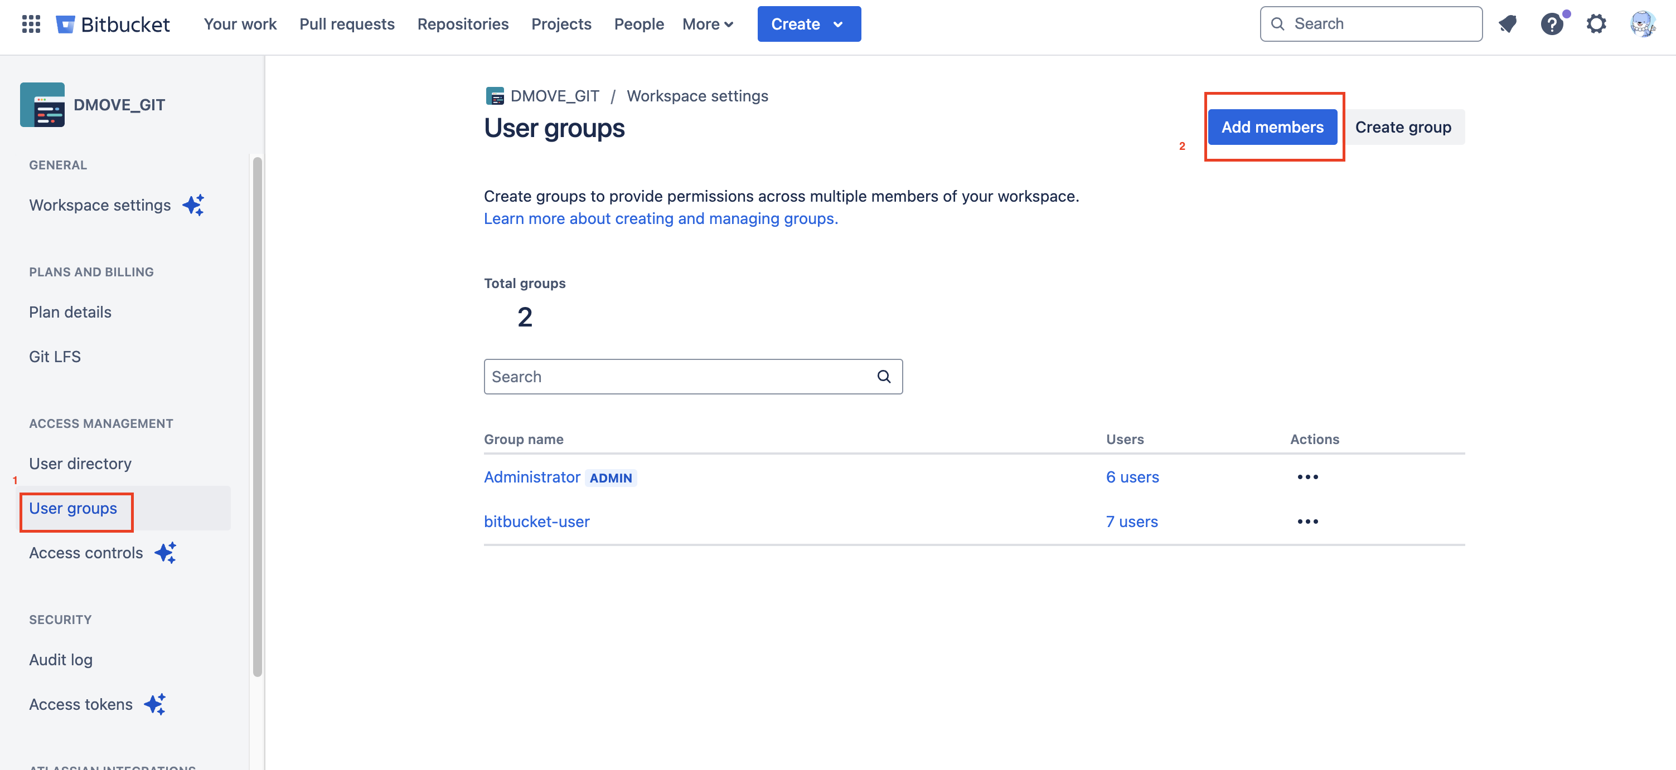The height and width of the screenshot is (770, 1676).
Task: Open the 6 users link for Administrator
Action: tap(1132, 477)
